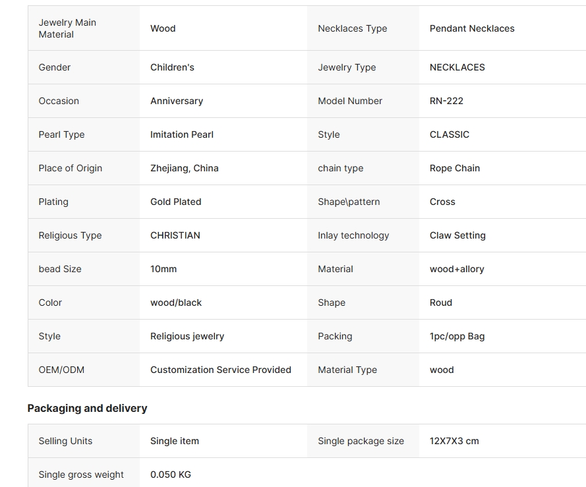This screenshot has width=586, height=487.
Task: Click the 'Anniversary' occasion value
Action: [177, 101]
